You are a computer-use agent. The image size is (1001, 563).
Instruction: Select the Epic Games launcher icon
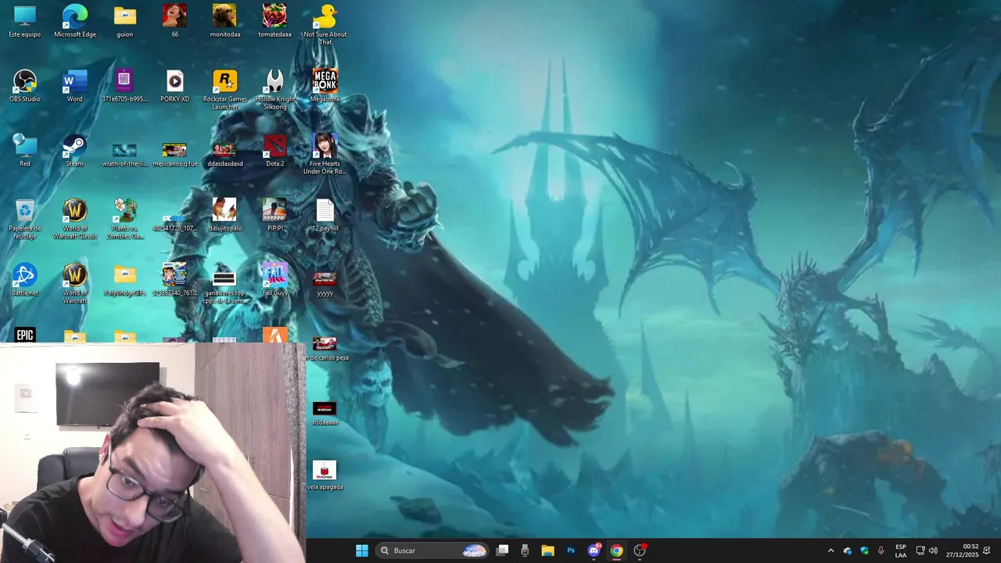coord(25,335)
